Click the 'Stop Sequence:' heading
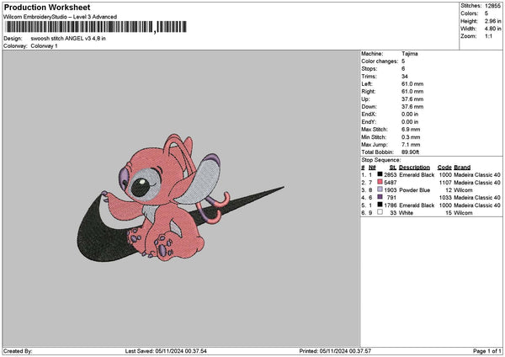The width and height of the screenshot is (505, 357). (x=381, y=160)
